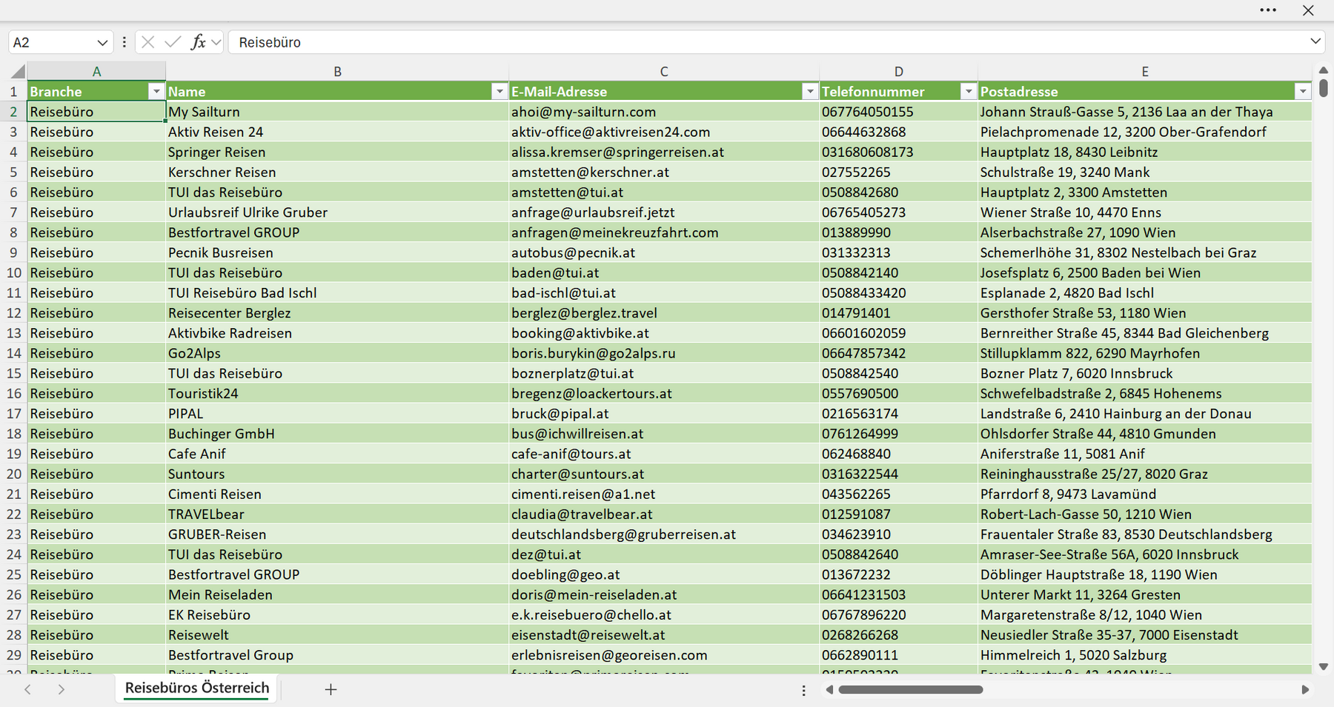Open the Telefonnummer filter dropdown
Screen dimensions: 1334x707
coord(968,91)
